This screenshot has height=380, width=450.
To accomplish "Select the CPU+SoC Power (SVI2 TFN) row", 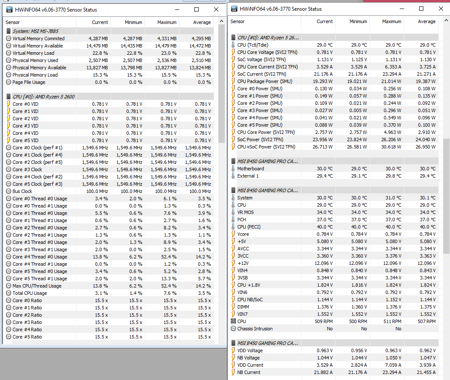I will click(x=333, y=147).
